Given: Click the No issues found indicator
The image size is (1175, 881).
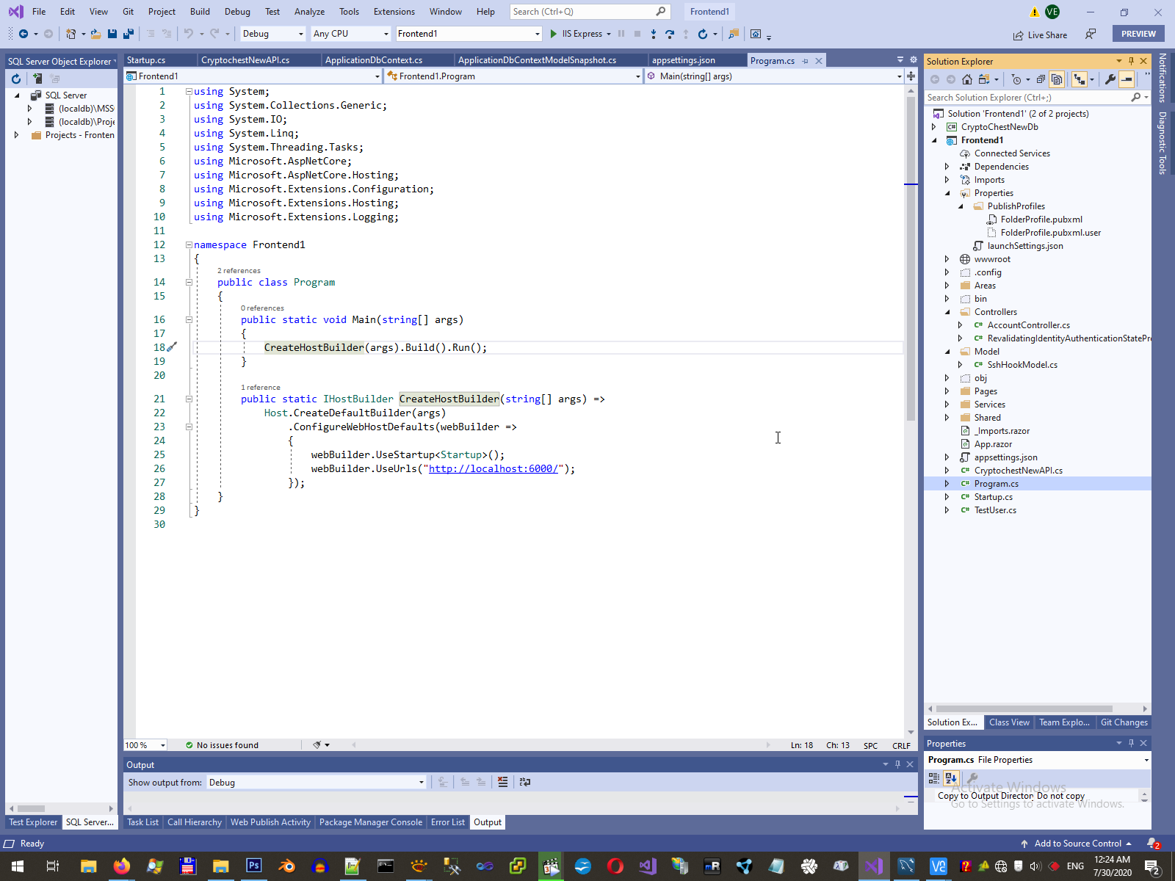Looking at the screenshot, I should [222, 745].
